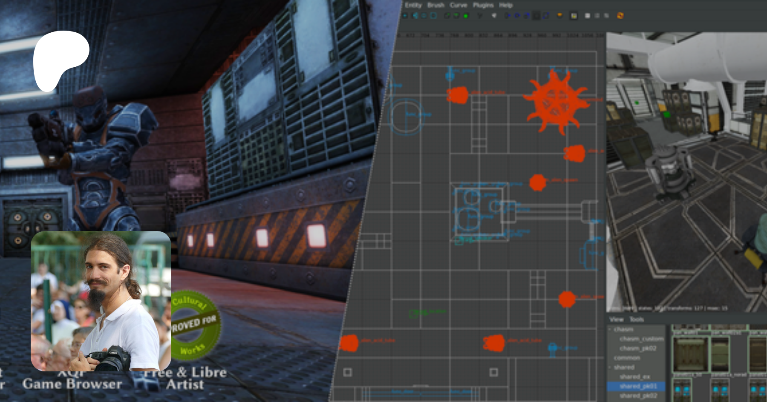The width and height of the screenshot is (767, 402).
Task: Select shared_pk01 in the texture tree
Action: point(638,386)
